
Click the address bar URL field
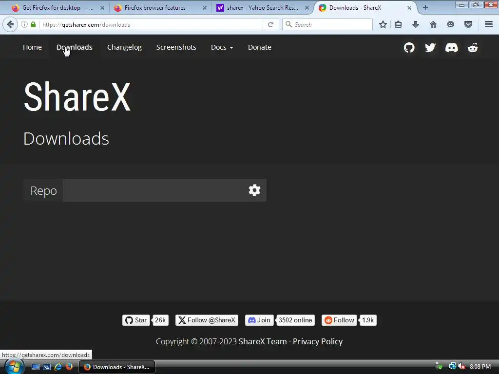151,24
